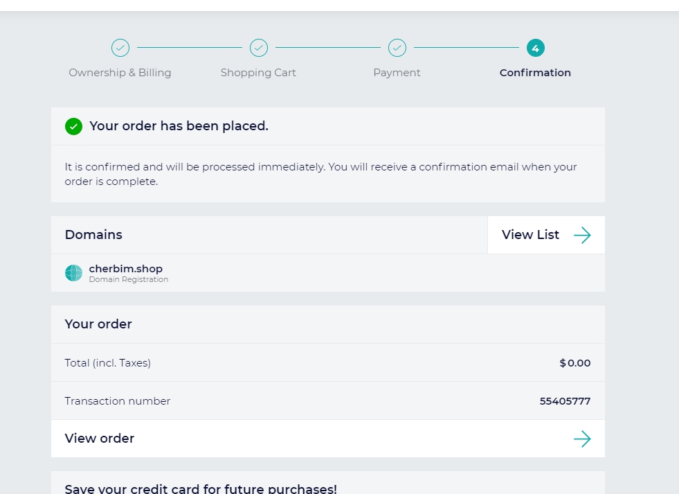Click the Confirmation step number 4 circle

click(536, 48)
